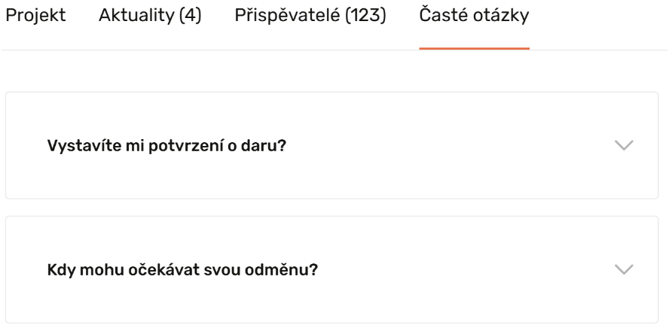Switch to the Projekt tab
This screenshot has width=672, height=334.
pos(35,17)
